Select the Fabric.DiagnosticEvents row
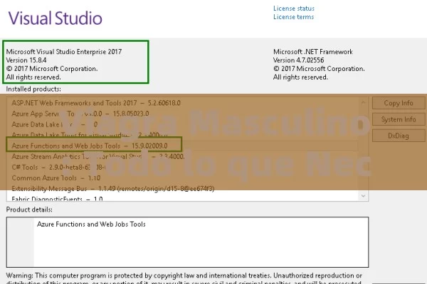Screen dimensions: 427x284 (182, 198)
